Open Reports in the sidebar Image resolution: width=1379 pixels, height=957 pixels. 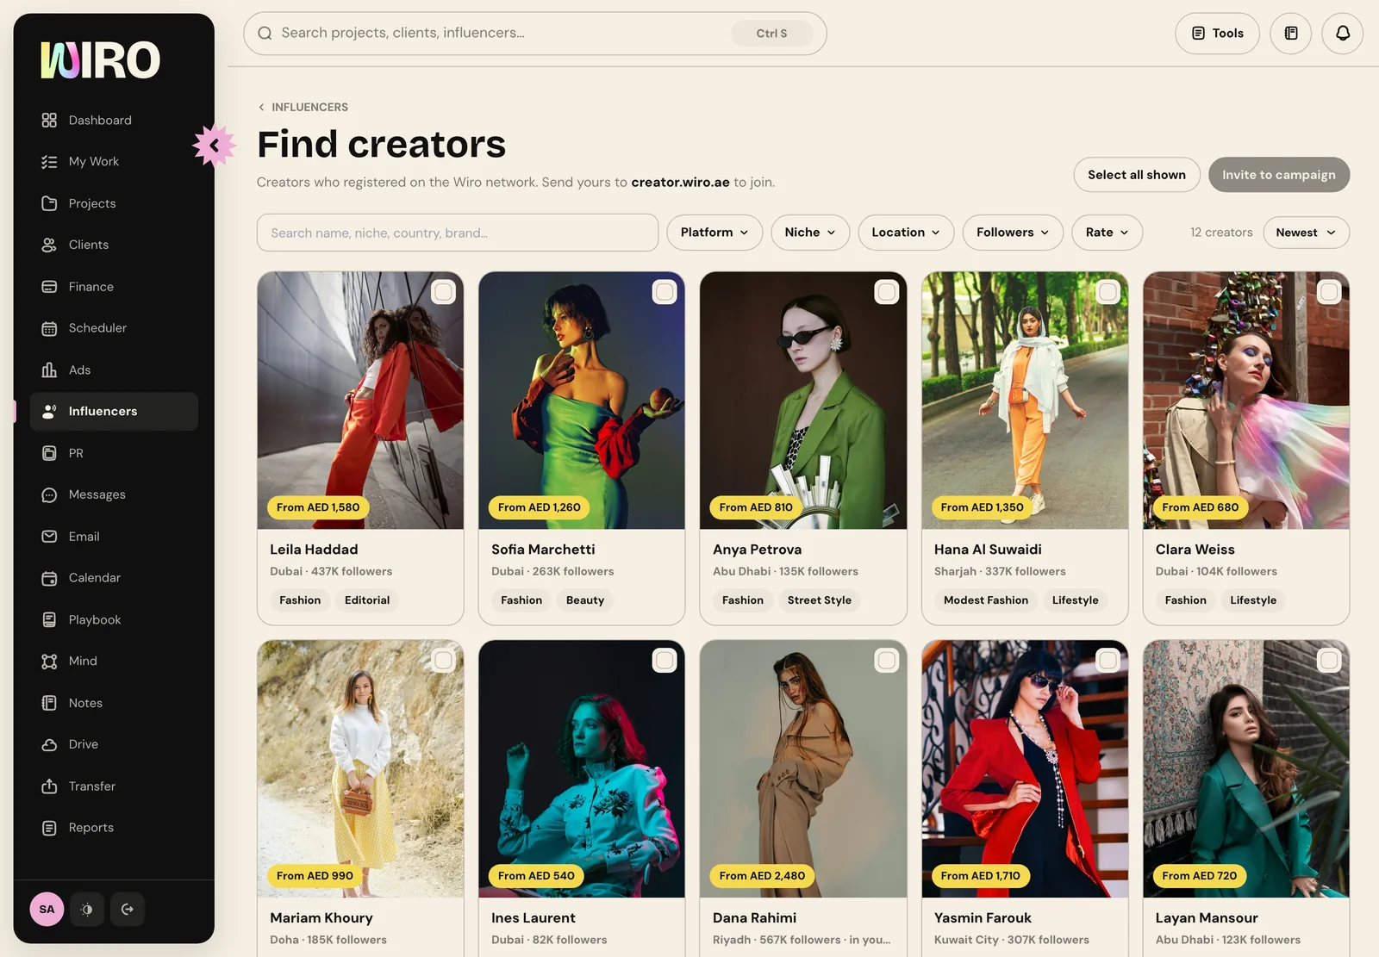[114, 828]
